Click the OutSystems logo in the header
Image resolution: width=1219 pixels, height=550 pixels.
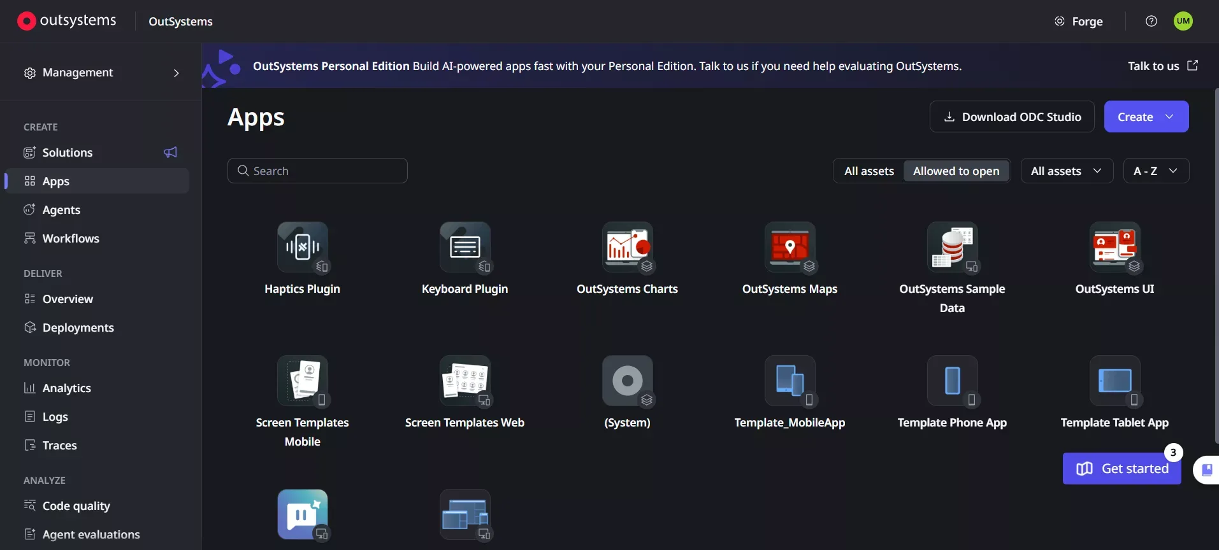coord(67,21)
